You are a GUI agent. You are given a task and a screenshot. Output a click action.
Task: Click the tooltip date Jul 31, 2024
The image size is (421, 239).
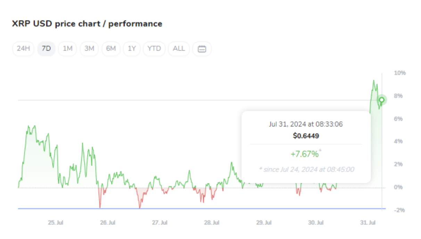pyautogui.click(x=306, y=124)
